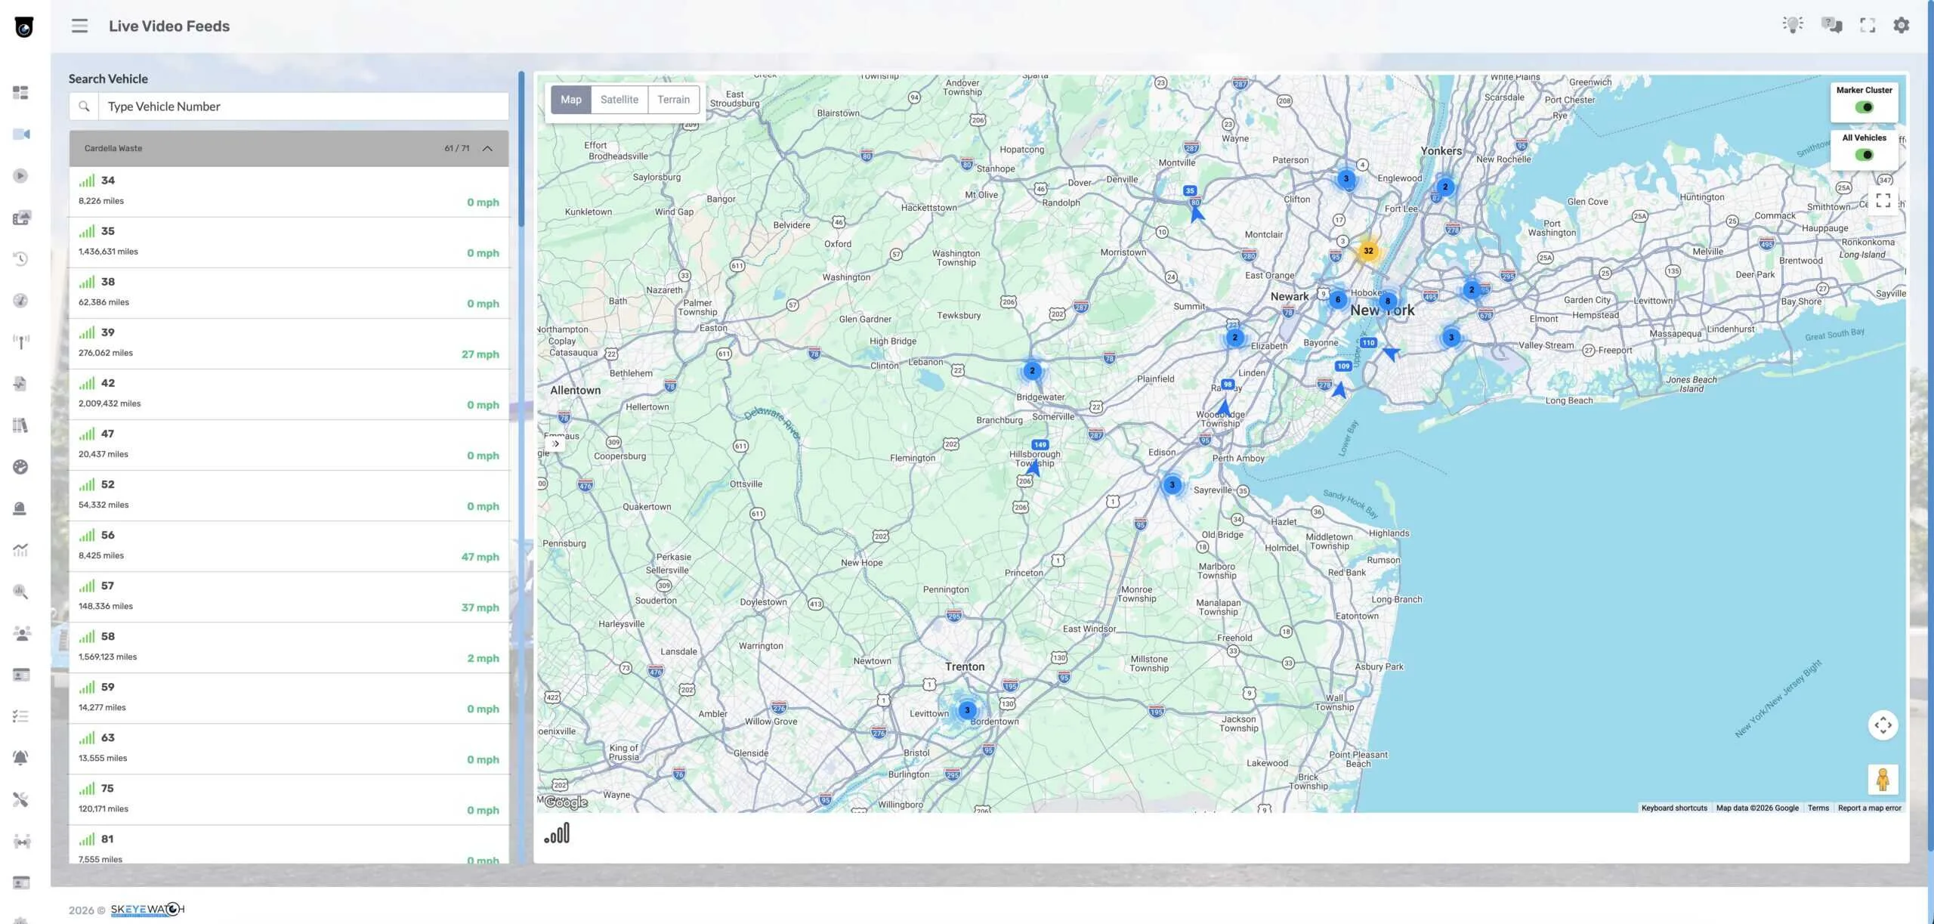Click the map camera pan control
The width and height of the screenshot is (1934, 924).
click(x=1883, y=725)
